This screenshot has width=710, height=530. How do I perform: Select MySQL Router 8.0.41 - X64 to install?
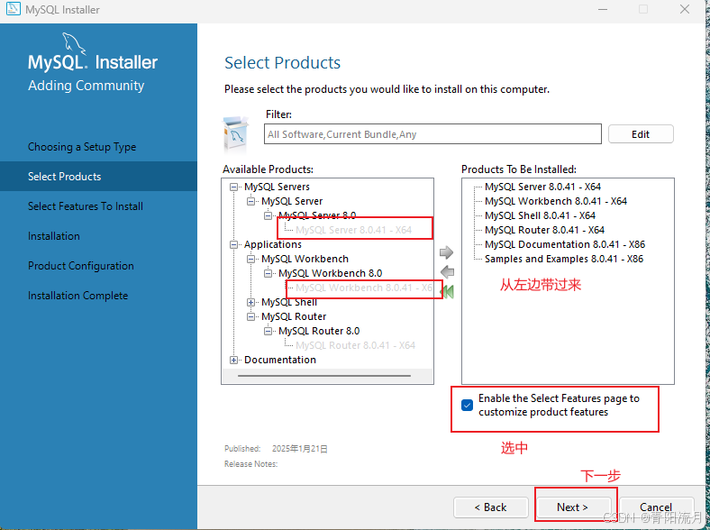click(544, 230)
